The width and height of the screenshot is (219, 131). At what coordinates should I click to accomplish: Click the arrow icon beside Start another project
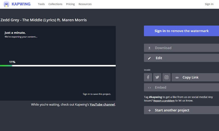(149, 110)
